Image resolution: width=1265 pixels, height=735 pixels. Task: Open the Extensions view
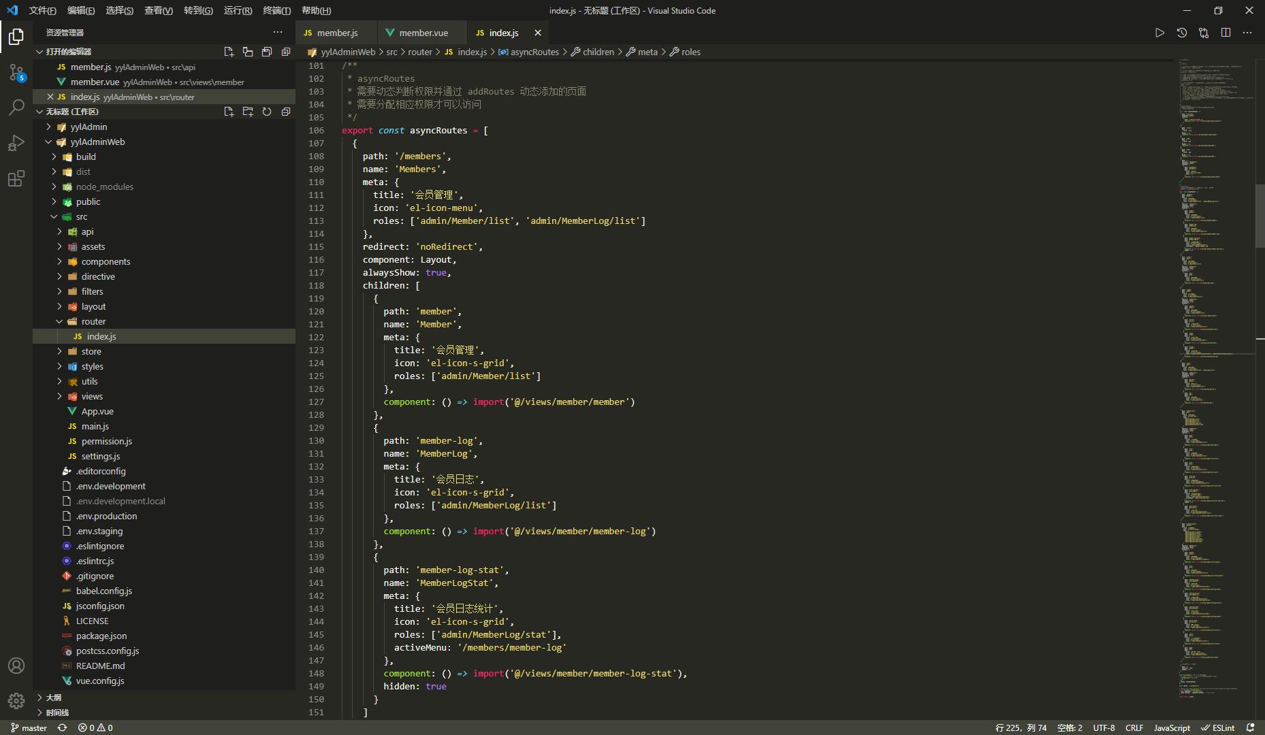tap(16, 178)
